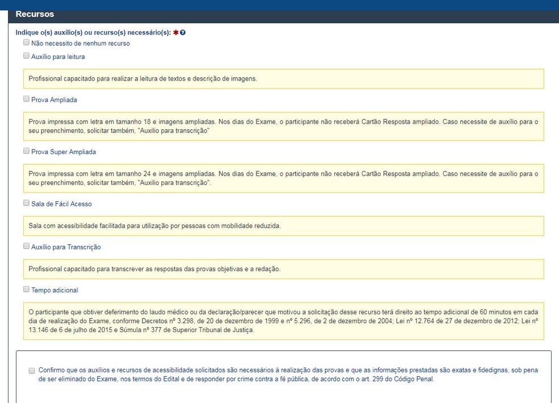559x403 pixels.
Task: Click the size 24 font description box
Action: coord(283,179)
